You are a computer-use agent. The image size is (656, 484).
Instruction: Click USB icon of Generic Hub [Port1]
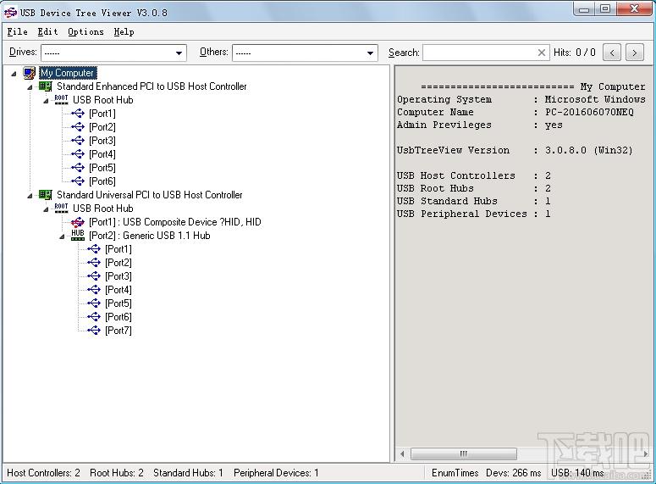point(94,249)
